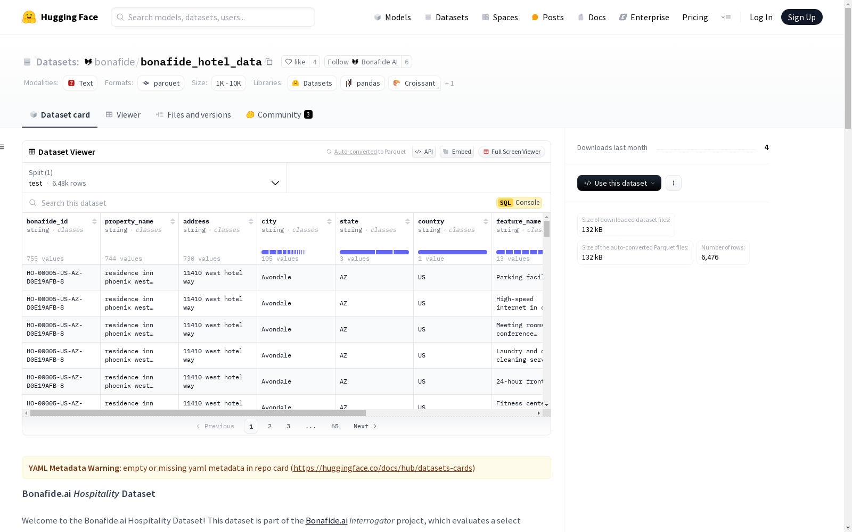Like the bonafide_hotel_data dataset
The width and height of the screenshot is (852, 532).
tap(295, 62)
